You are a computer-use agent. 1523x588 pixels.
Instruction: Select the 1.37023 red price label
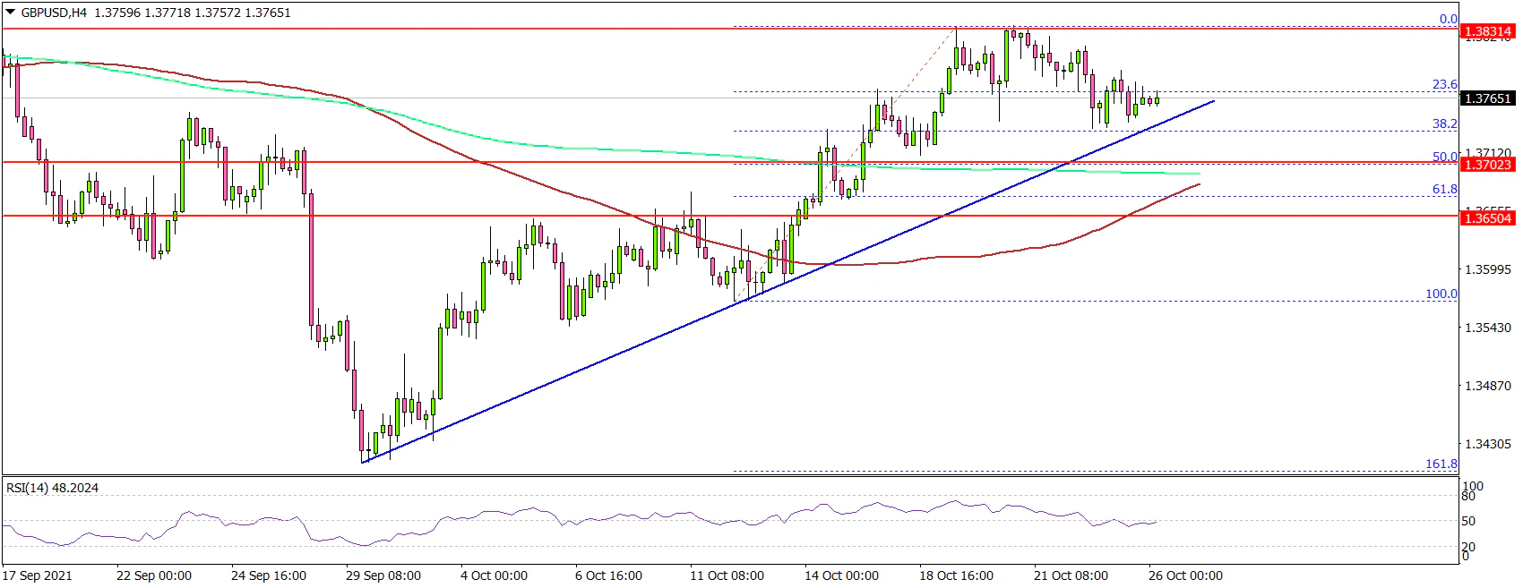(1486, 165)
